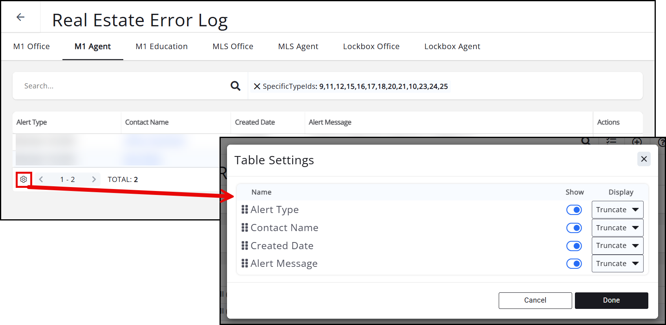
Task: Sort by Created Date column header
Action: point(255,122)
